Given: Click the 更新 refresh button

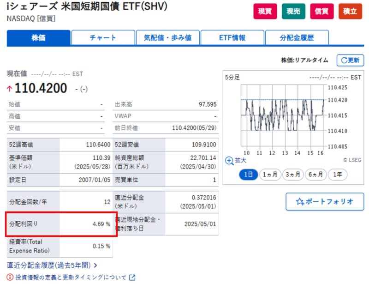Looking at the screenshot, I should 350,60.
